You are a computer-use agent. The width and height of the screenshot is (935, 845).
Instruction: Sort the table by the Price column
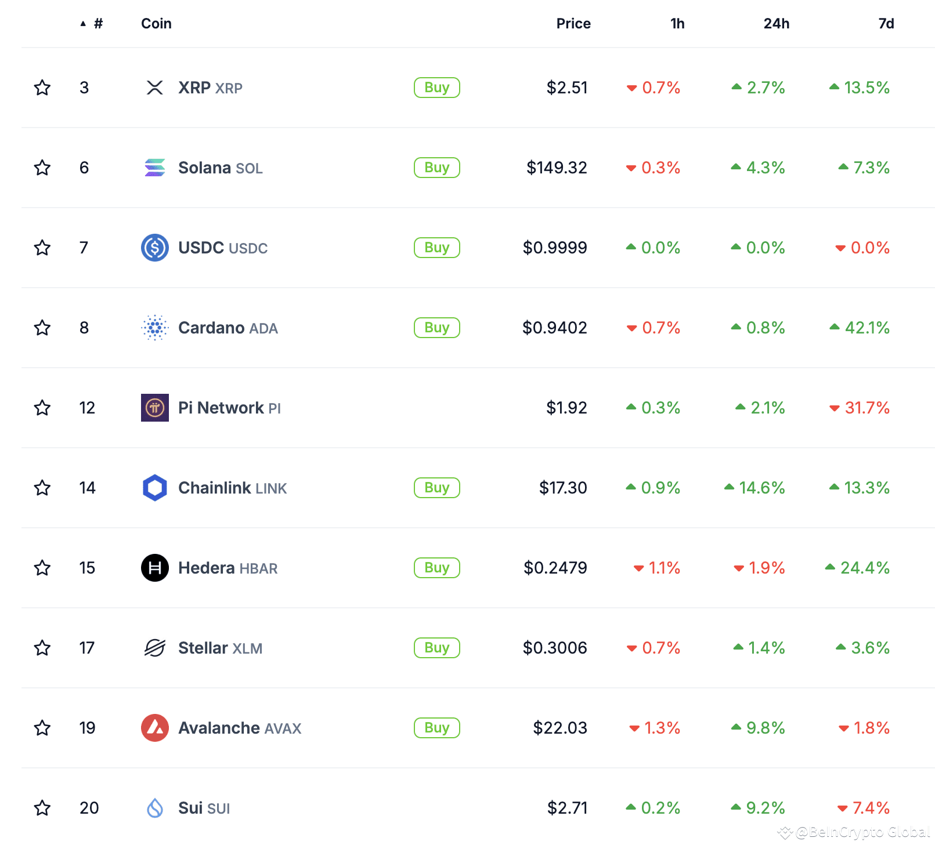point(573,23)
